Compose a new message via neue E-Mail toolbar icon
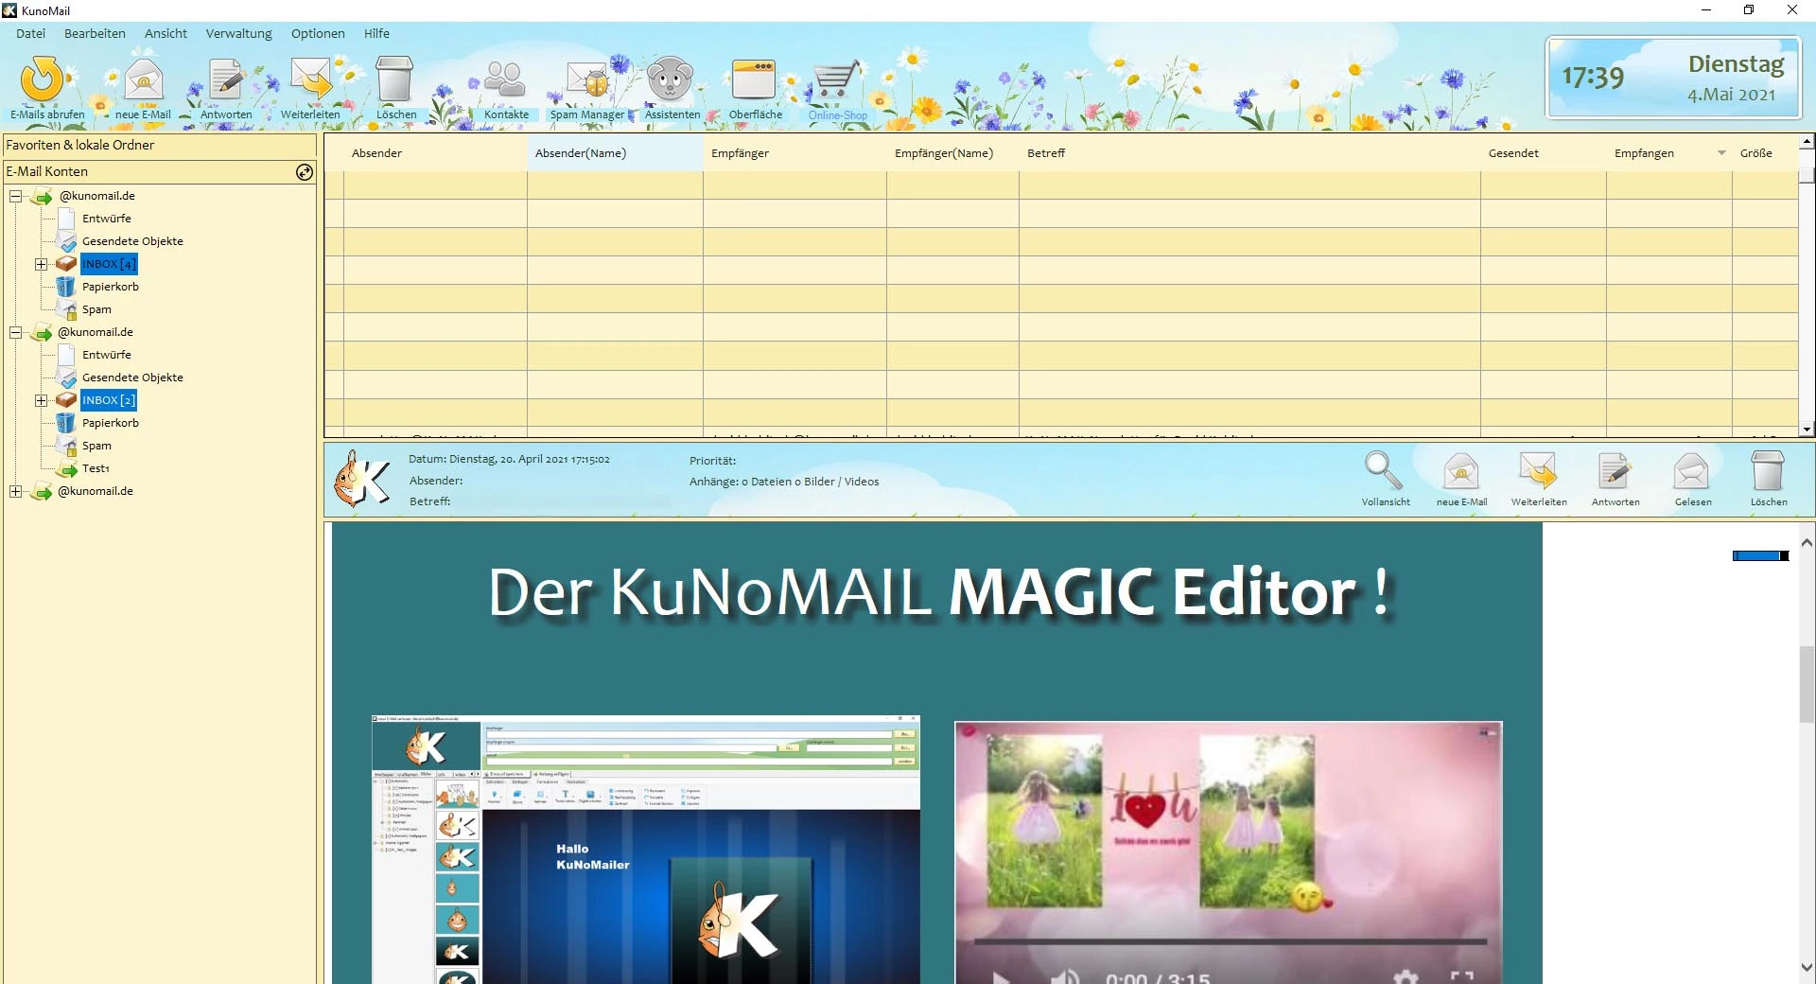This screenshot has height=984, width=1816. (144, 80)
